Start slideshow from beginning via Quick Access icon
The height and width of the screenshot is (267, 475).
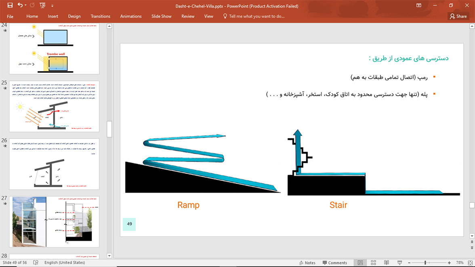pyautogui.click(x=42, y=5)
